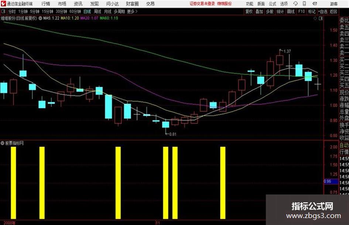Click the 1.37 high price label
349x225 pixels.
pos(287,51)
